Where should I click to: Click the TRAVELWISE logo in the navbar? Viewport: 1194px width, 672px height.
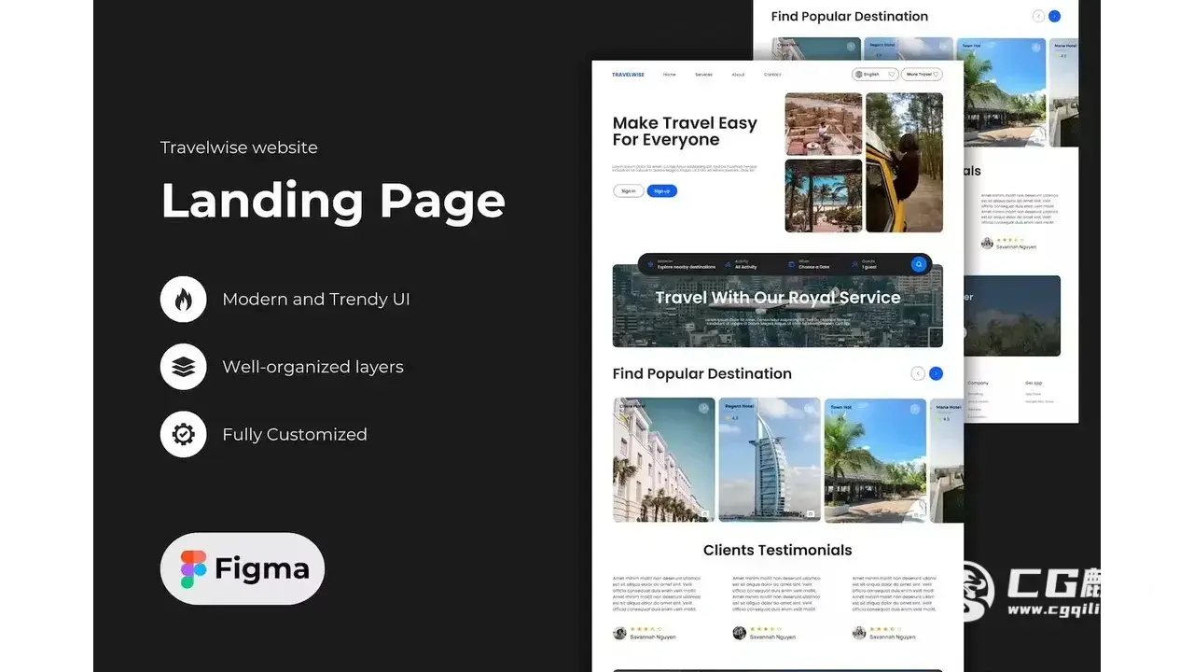pos(628,75)
